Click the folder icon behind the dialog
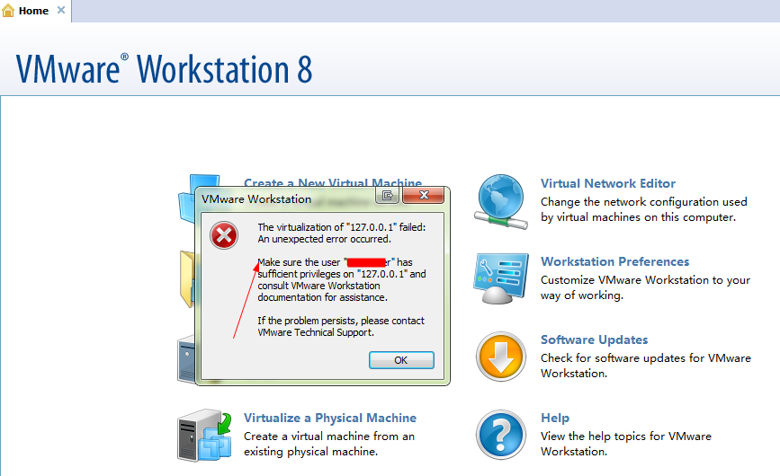The height and width of the screenshot is (476, 780). [187, 279]
